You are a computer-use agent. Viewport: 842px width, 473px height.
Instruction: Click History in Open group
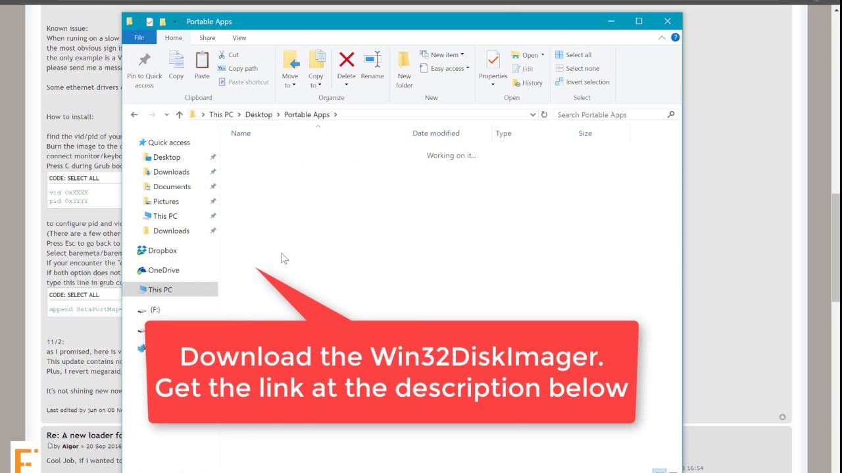coord(527,83)
